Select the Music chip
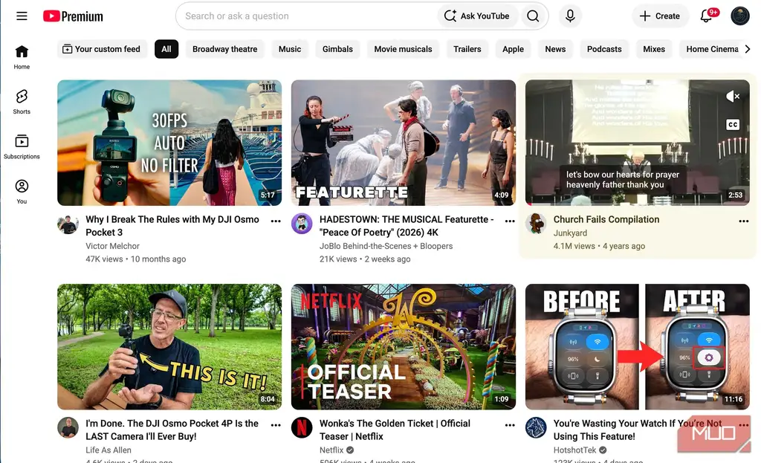The width and height of the screenshot is (761, 463). tap(290, 49)
